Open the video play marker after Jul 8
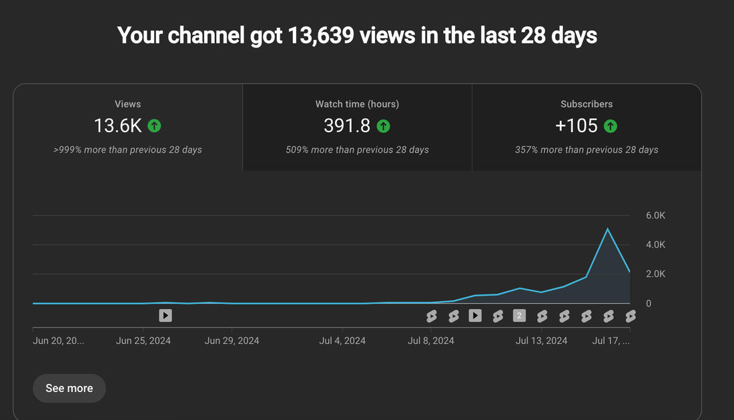 475,315
